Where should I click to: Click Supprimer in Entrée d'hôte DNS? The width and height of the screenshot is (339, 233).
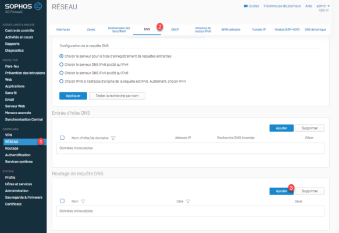(x=309, y=128)
